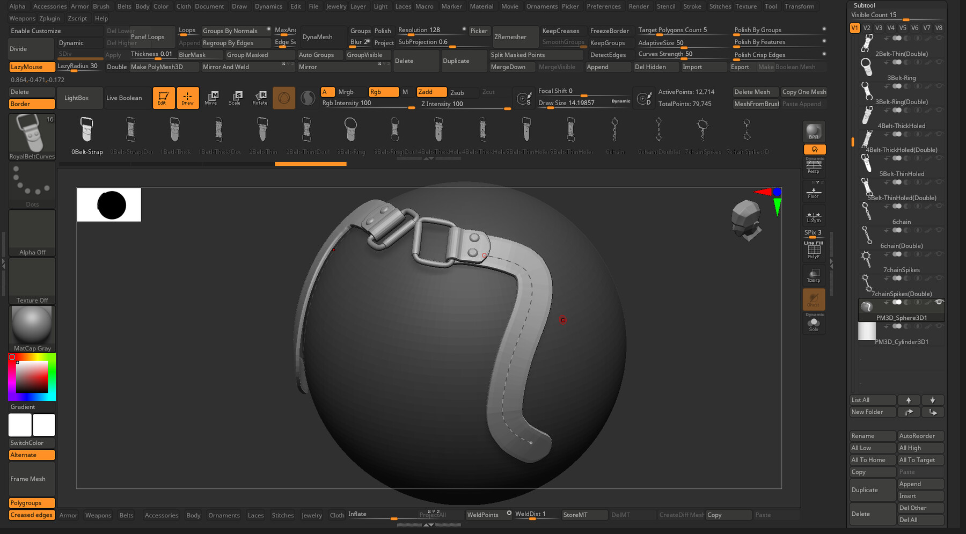
Task: Toggle the Zadd mode button
Action: (431, 92)
